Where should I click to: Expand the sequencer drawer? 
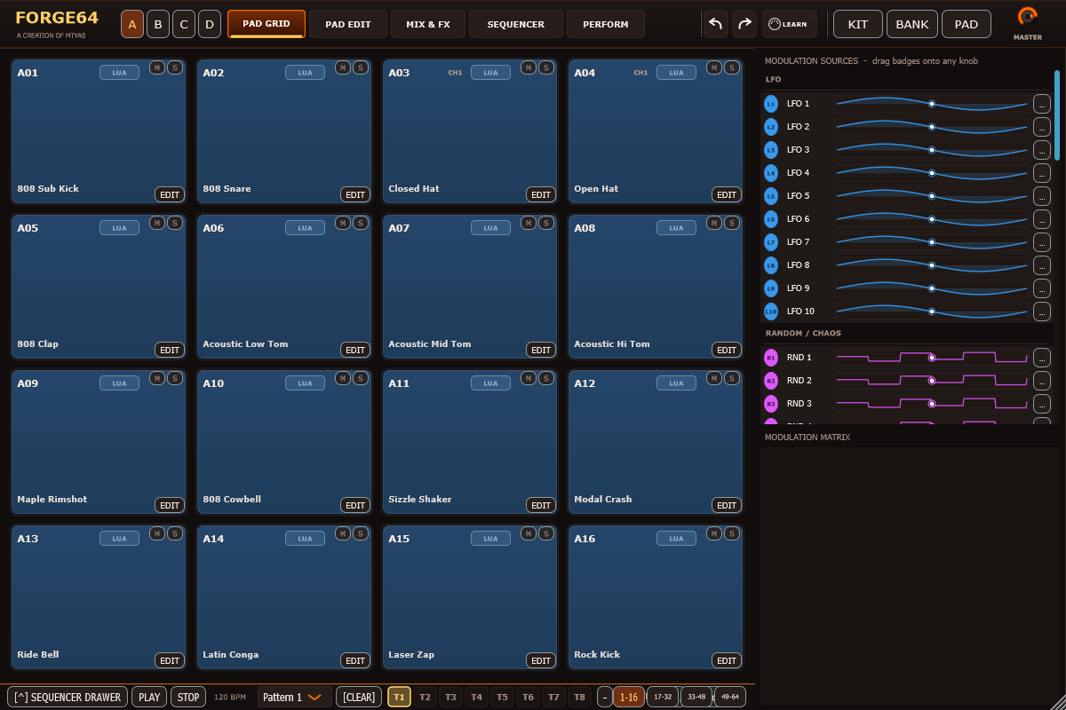tap(68, 697)
